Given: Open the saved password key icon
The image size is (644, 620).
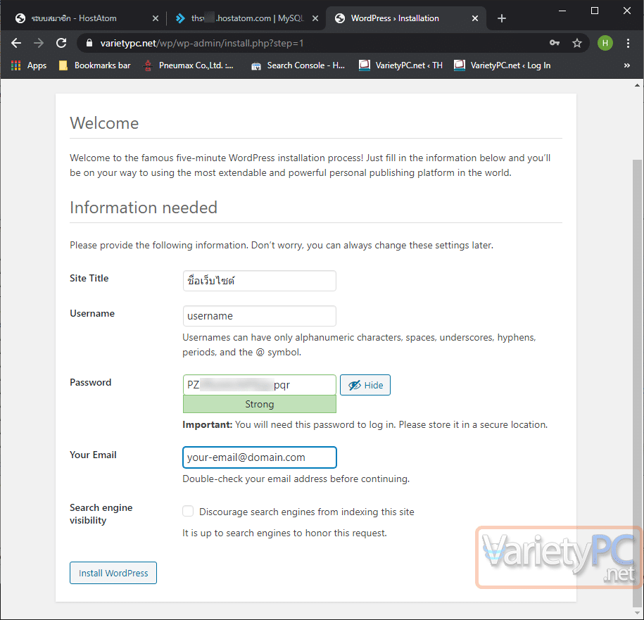Looking at the screenshot, I should pyautogui.click(x=555, y=43).
